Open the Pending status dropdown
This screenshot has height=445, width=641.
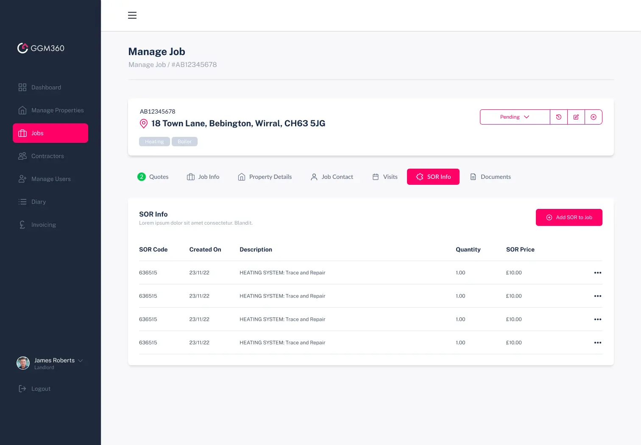(x=515, y=117)
